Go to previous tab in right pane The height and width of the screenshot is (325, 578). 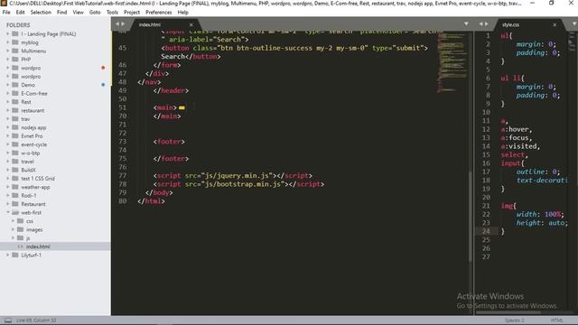pyautogui.click(x=480, y=24)
